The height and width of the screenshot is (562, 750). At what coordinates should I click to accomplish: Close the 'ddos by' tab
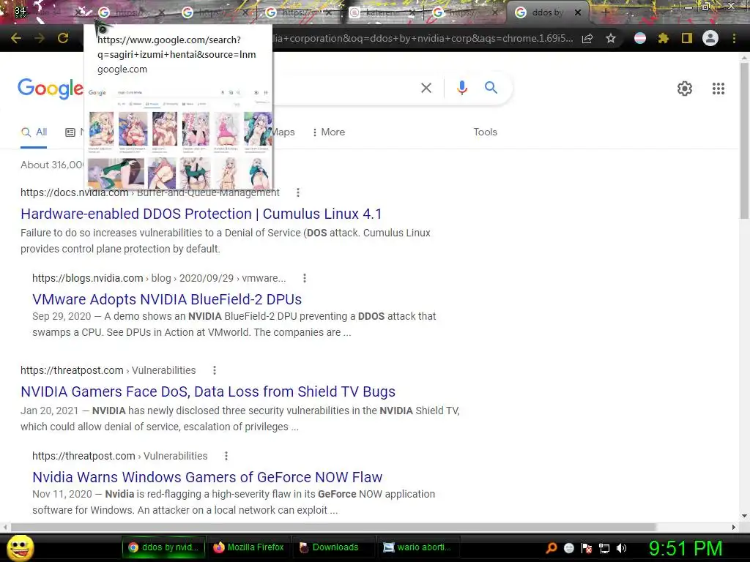[578, 13]
